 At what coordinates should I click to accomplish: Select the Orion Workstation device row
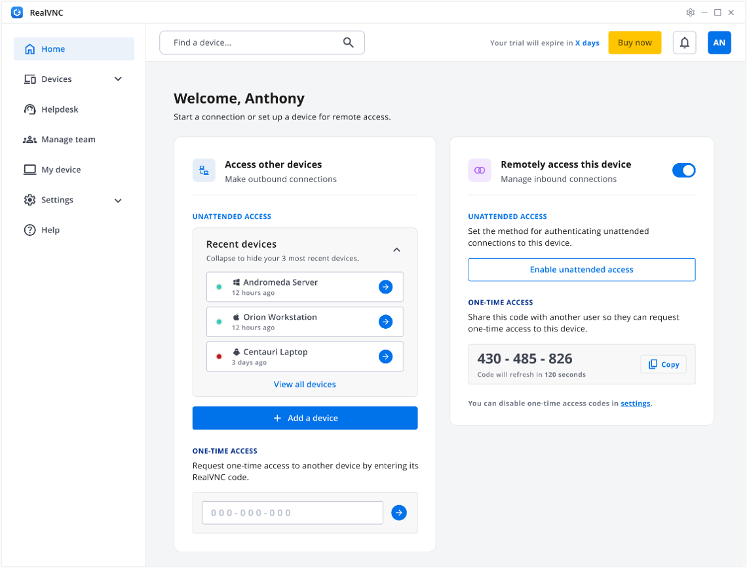tap(305, 322)
